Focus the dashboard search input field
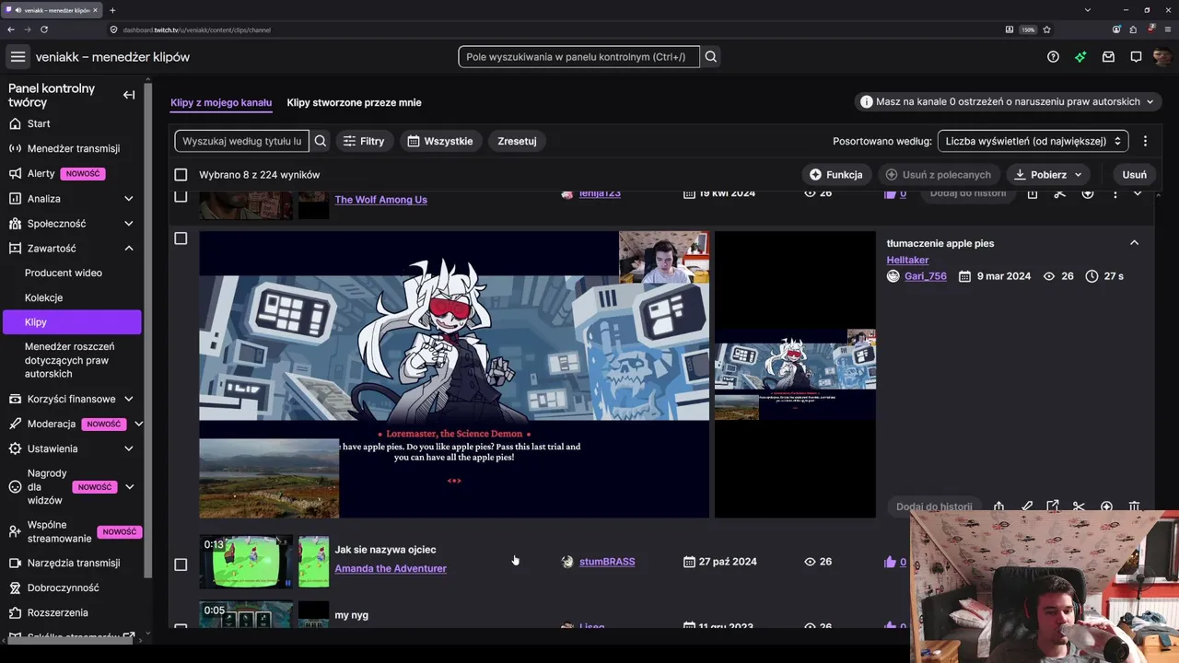The image size is (1179, 663). click(x=578, y=57)
